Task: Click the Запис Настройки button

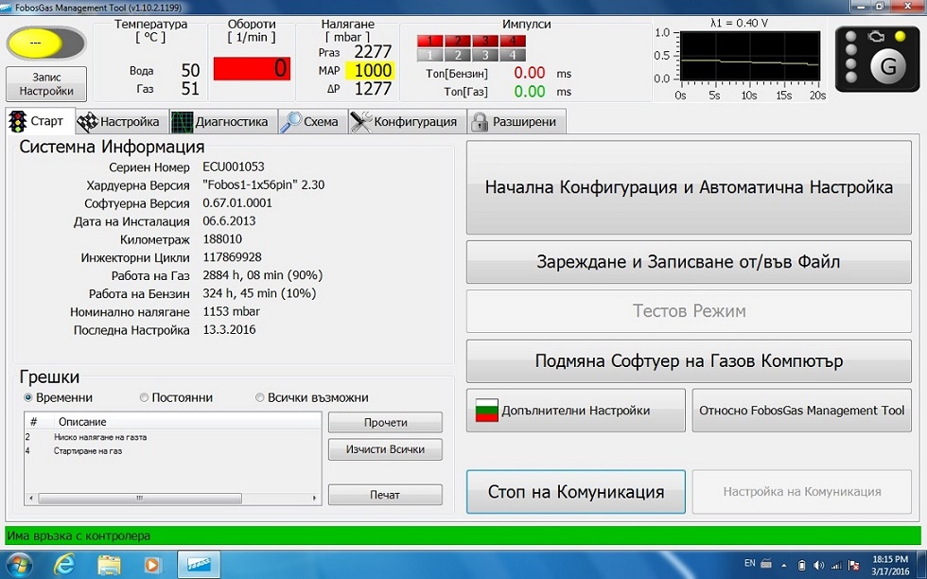Action: (x=46, y=84)
